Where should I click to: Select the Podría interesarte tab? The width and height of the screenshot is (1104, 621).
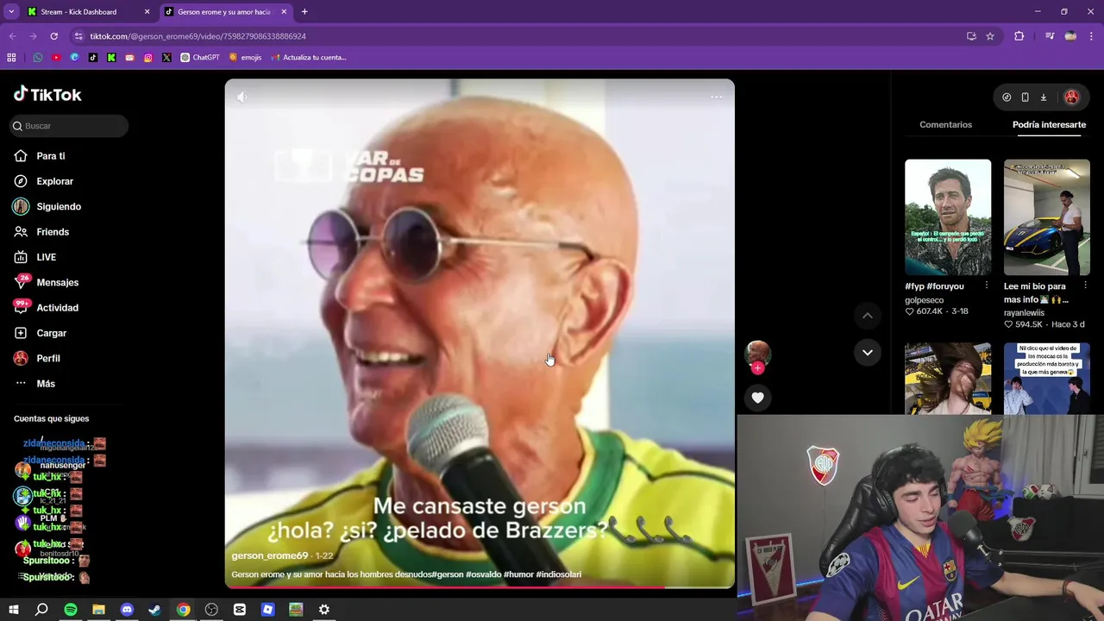click(x=1049, y=125)
